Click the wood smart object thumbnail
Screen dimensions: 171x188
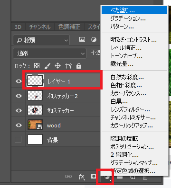coord(35,125)
